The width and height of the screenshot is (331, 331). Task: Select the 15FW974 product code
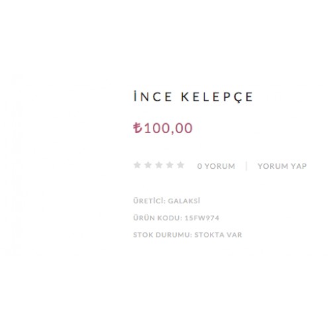point(202,218)
